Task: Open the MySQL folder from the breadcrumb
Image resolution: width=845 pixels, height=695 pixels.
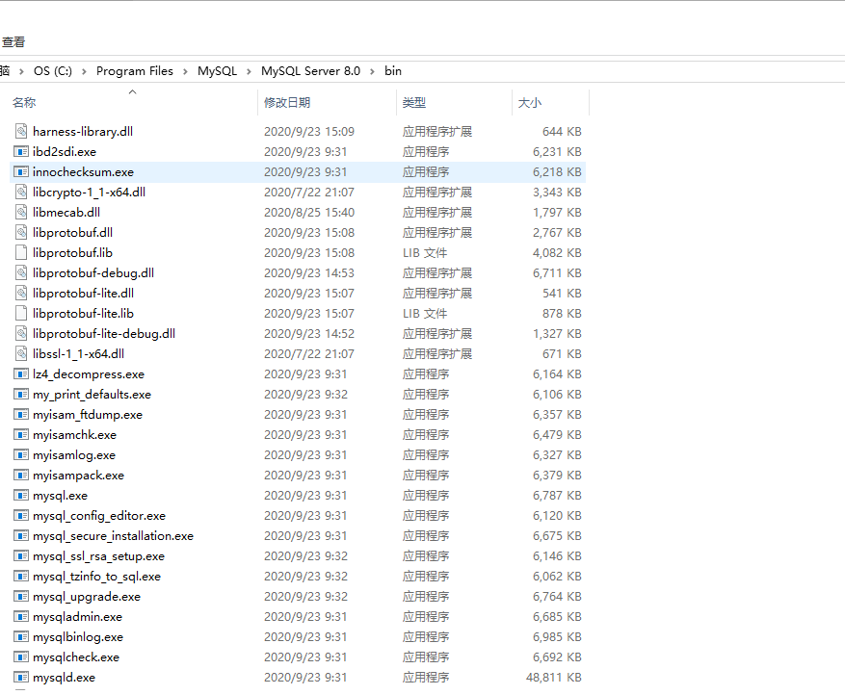Action: (217, 70)
